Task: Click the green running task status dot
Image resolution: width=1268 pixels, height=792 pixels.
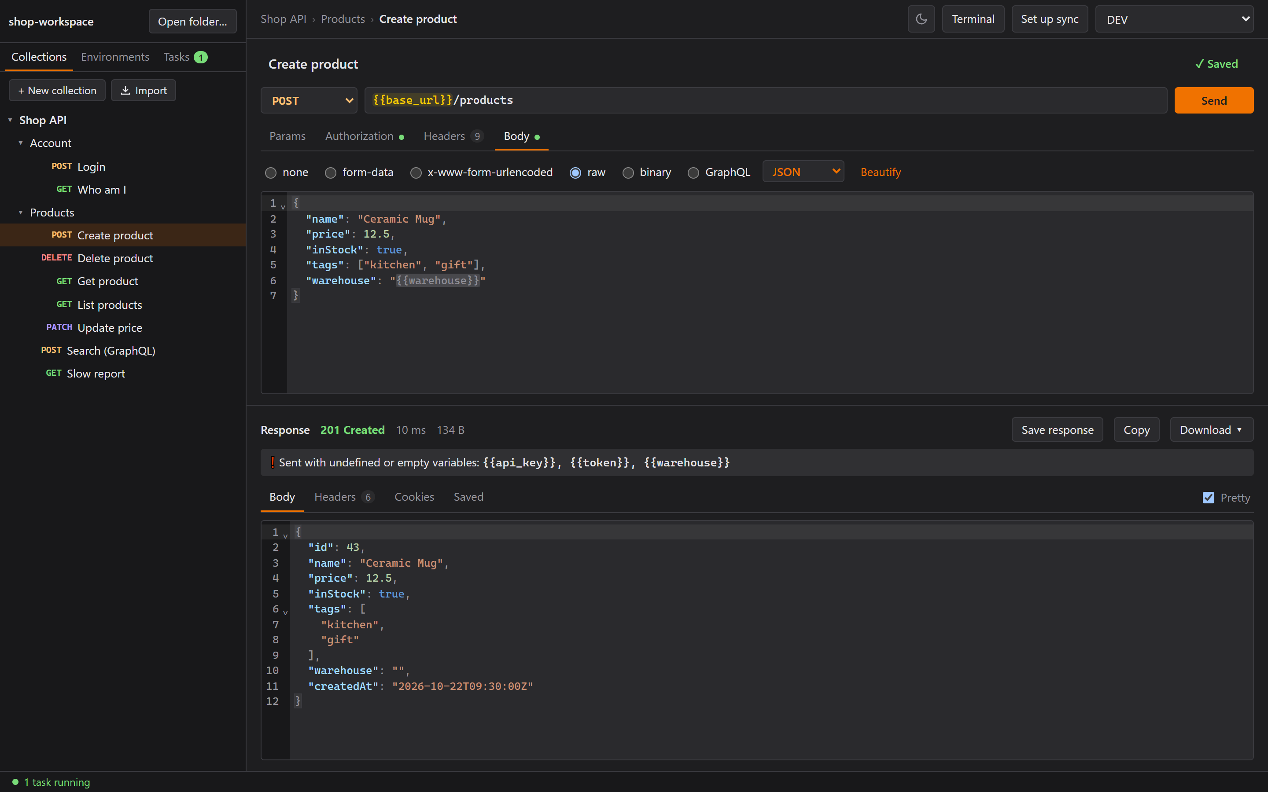Action: pyautogui.click(x=15, y=781)
